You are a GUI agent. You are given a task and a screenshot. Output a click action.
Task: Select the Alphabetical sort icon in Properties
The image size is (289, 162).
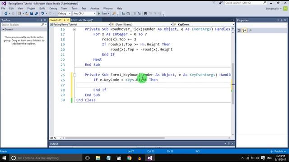pos(244,31)
